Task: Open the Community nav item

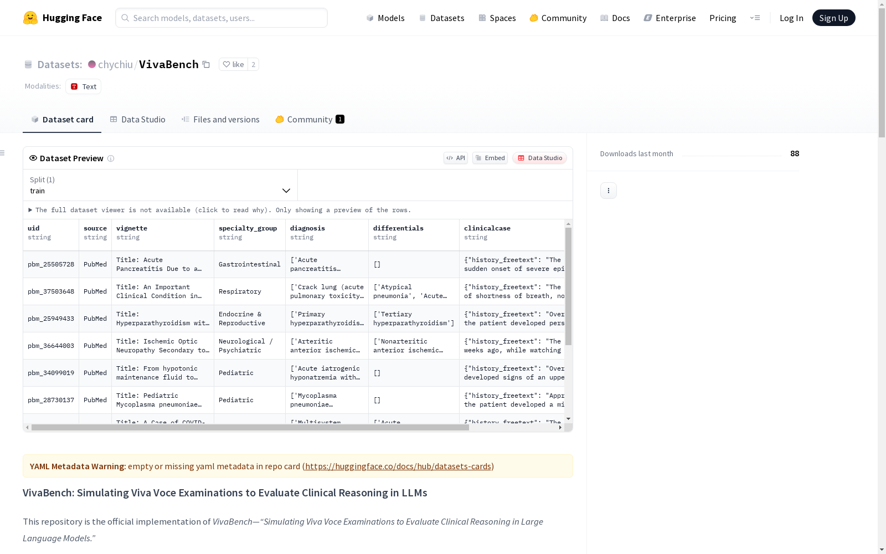Action: 558,18
